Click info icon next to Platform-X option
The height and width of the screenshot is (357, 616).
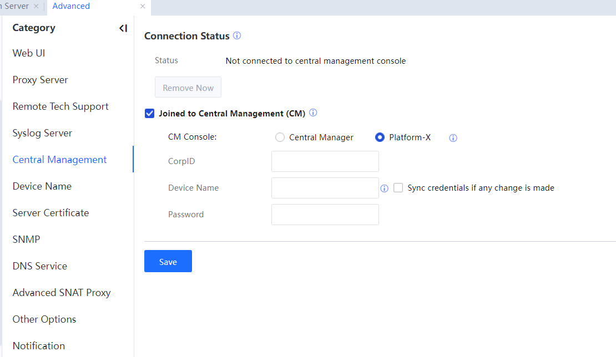click(x=453, y=138)
